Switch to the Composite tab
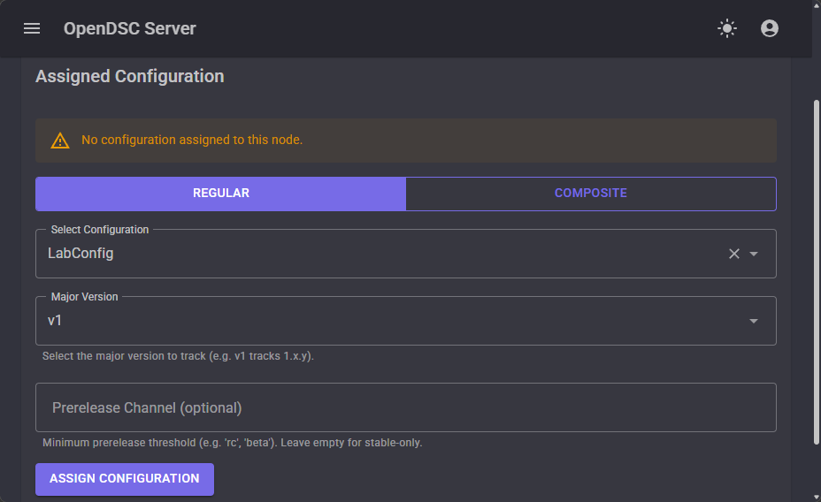Screen dimensions: 821x502 coord(591,194)
